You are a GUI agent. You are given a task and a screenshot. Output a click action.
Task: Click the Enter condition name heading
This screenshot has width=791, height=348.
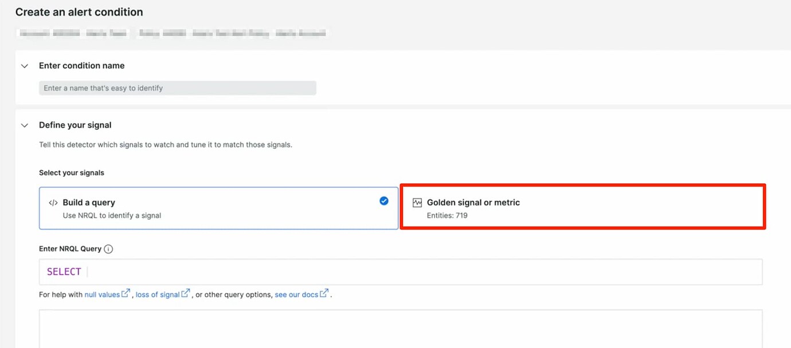81,66
